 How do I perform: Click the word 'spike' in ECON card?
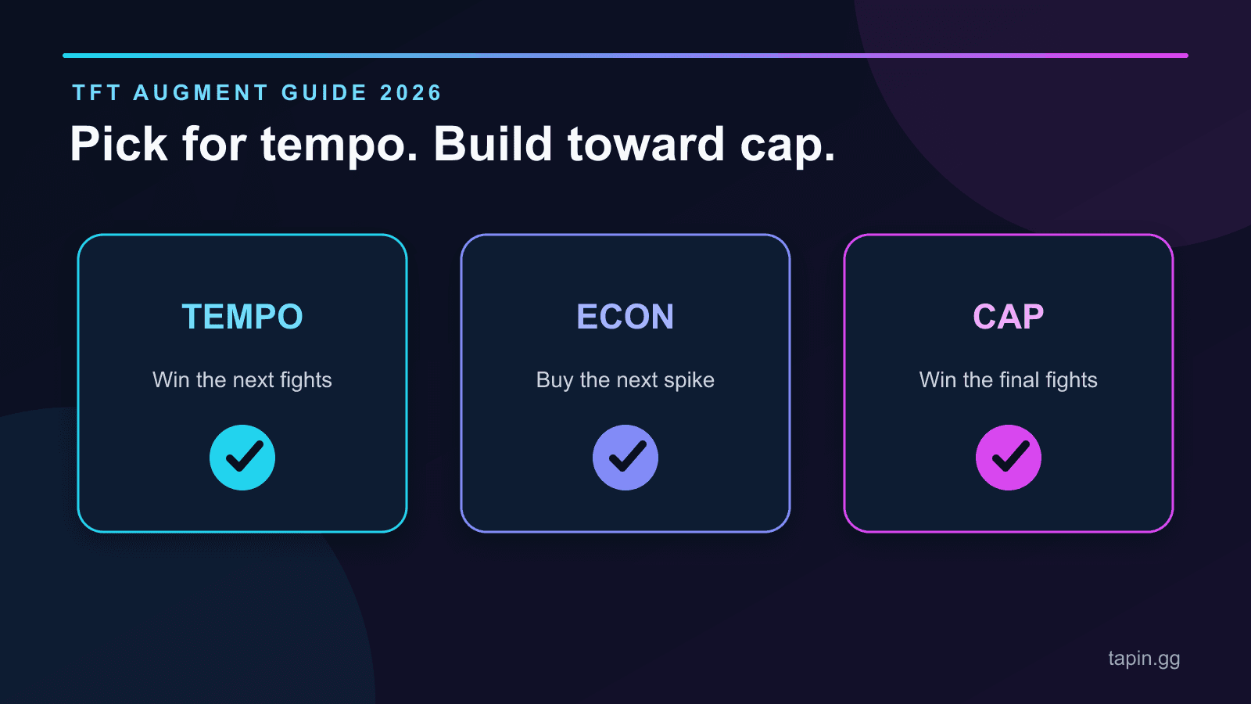(689, 380)
